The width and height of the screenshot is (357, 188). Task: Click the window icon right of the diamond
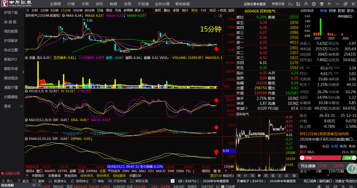point(220,16)
